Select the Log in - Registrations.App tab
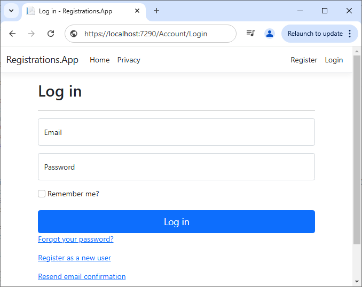Viewport: 362px width, 287px height. (x=84, y=11)
